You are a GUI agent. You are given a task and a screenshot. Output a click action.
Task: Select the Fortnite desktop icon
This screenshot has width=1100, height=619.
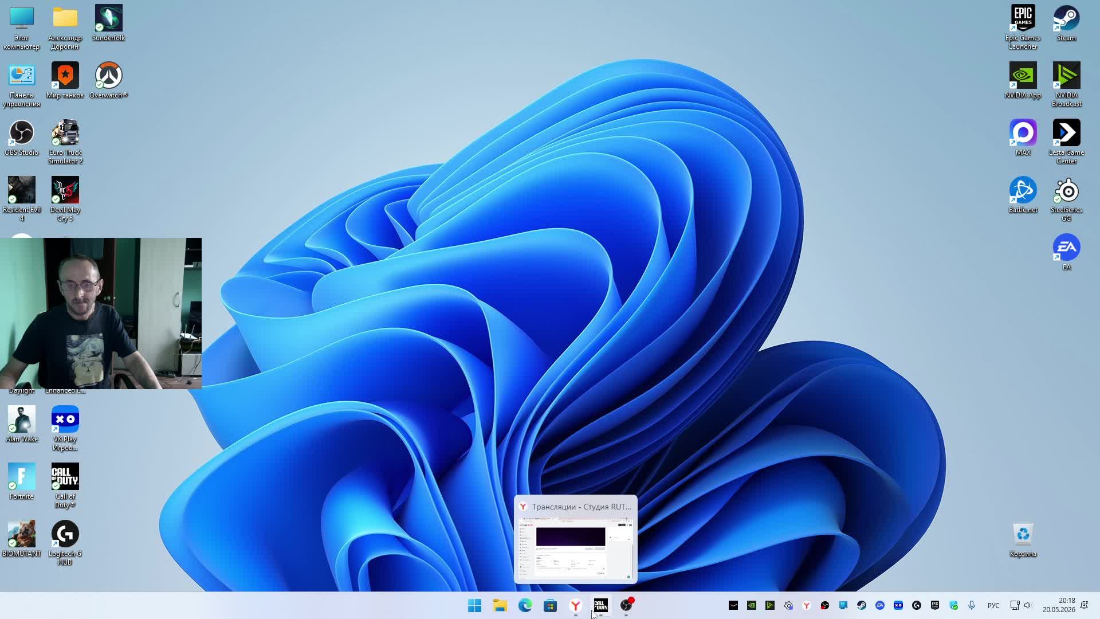coord(21,481)
